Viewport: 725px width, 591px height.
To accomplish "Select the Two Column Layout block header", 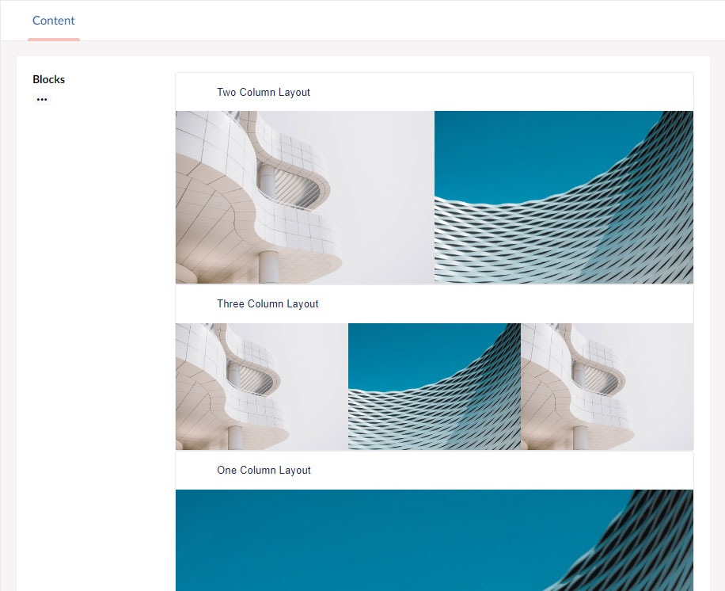I will pyautogui.click(x=435, y=92).
